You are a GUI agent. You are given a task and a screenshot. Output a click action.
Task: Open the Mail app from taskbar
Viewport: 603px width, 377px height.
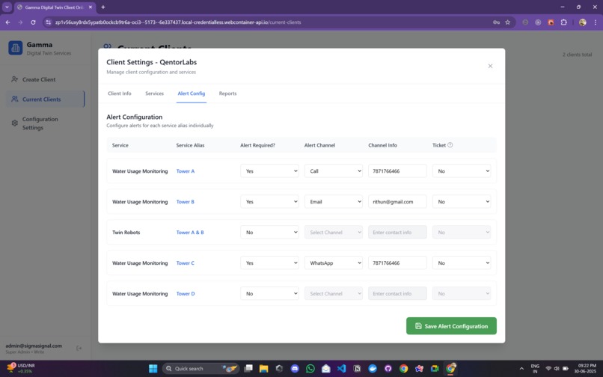click(x=325, y=369)
